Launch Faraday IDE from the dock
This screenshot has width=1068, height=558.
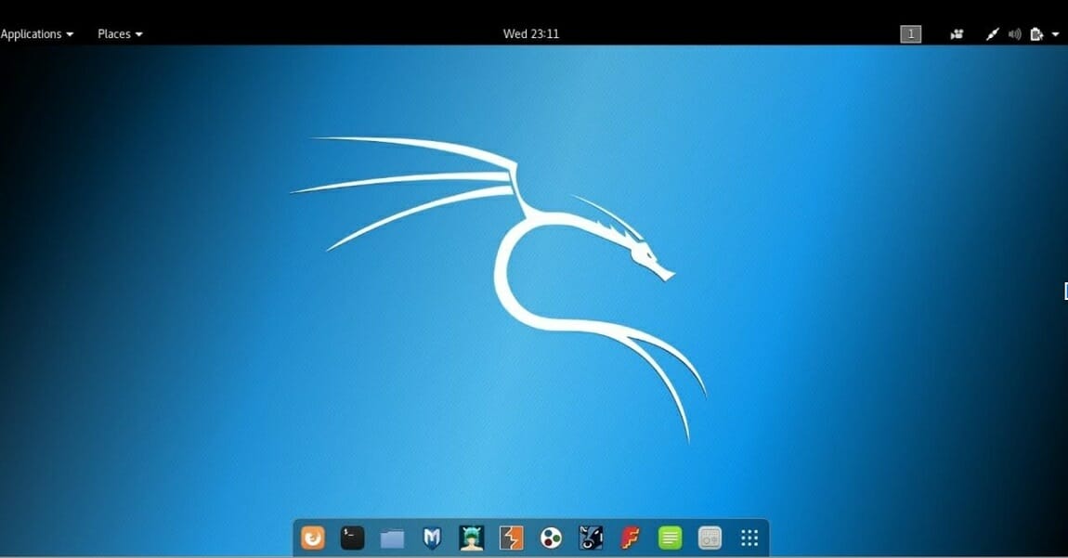pyautogui.click(x=631, y=538)
